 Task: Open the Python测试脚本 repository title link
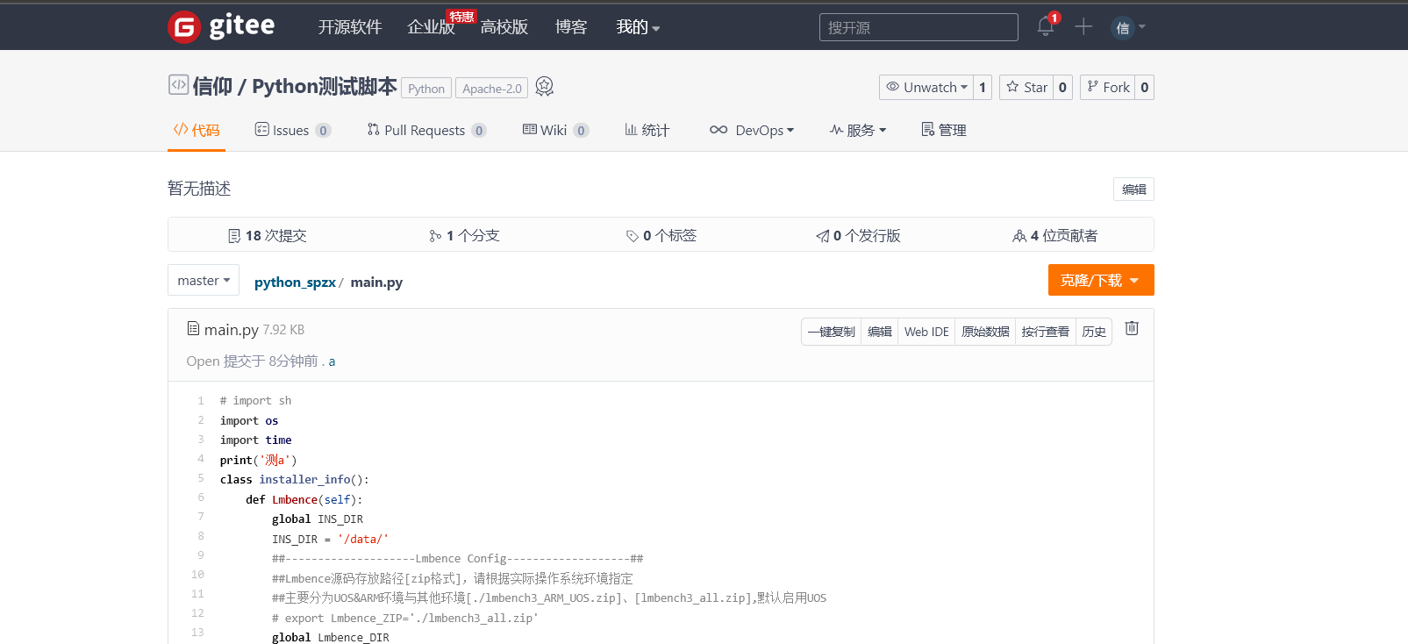click(325, 86)
